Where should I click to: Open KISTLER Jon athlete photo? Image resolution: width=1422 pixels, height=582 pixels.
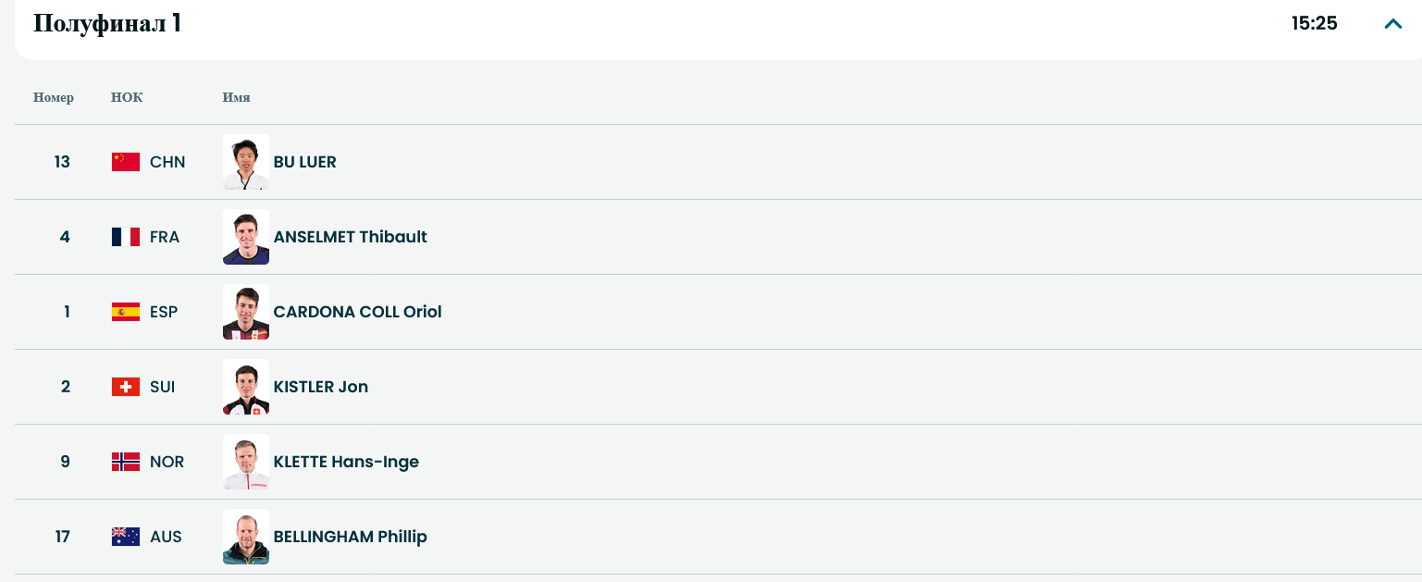coord(246,387)
